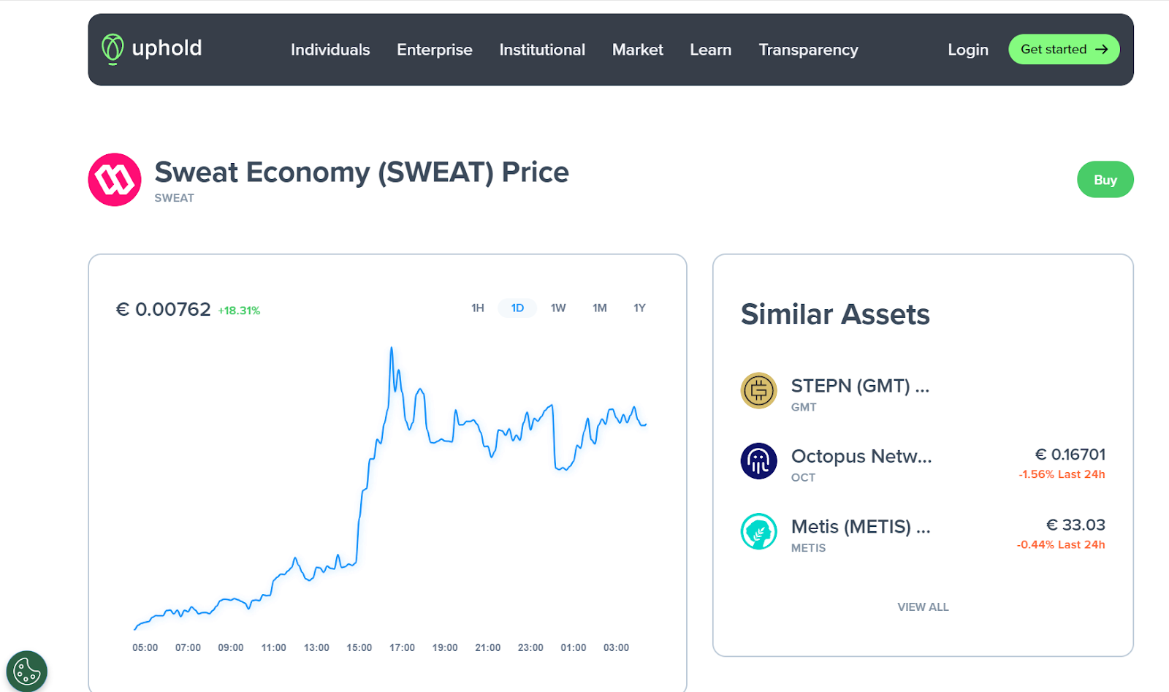Image resolution: width=1169 pixels, height=692 pixels.
Task: Click the Uphold logo icon
Action: coord(113,49)
